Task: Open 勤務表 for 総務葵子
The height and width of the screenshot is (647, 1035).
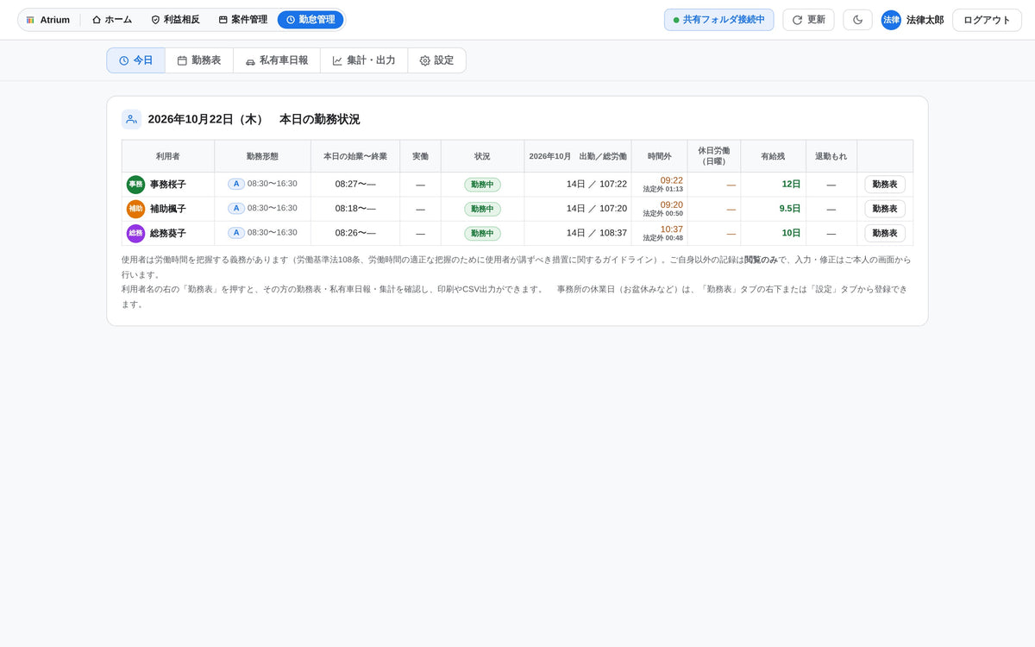Action: pos(885,233)
